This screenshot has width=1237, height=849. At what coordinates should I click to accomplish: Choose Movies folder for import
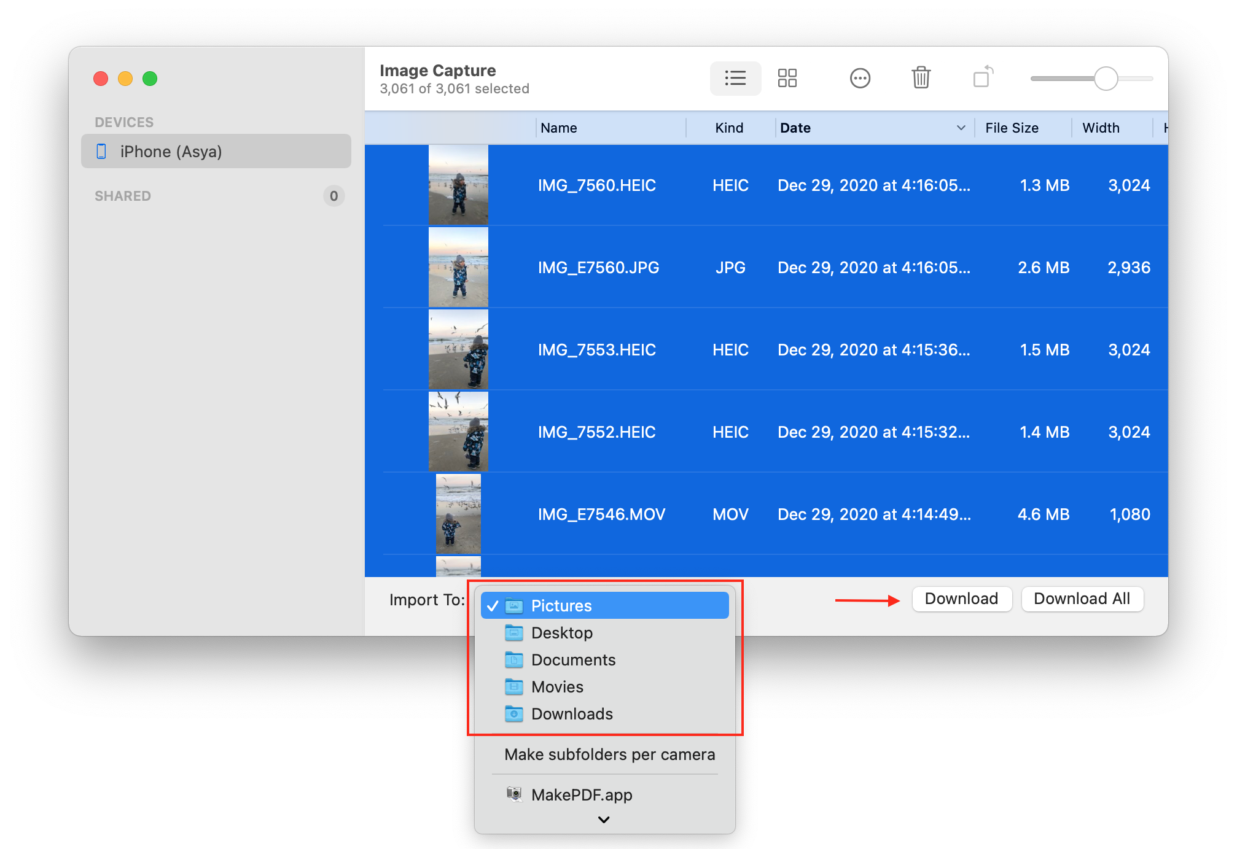click(x=556, y=686)
